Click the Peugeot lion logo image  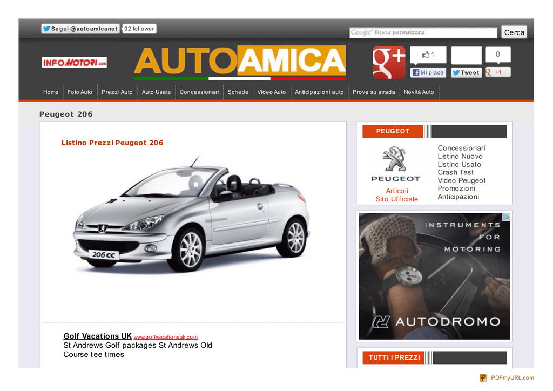396,164
